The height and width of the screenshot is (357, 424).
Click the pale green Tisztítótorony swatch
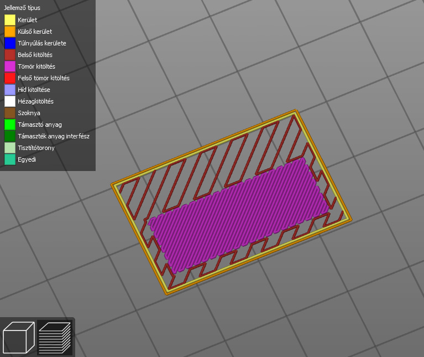10,148
